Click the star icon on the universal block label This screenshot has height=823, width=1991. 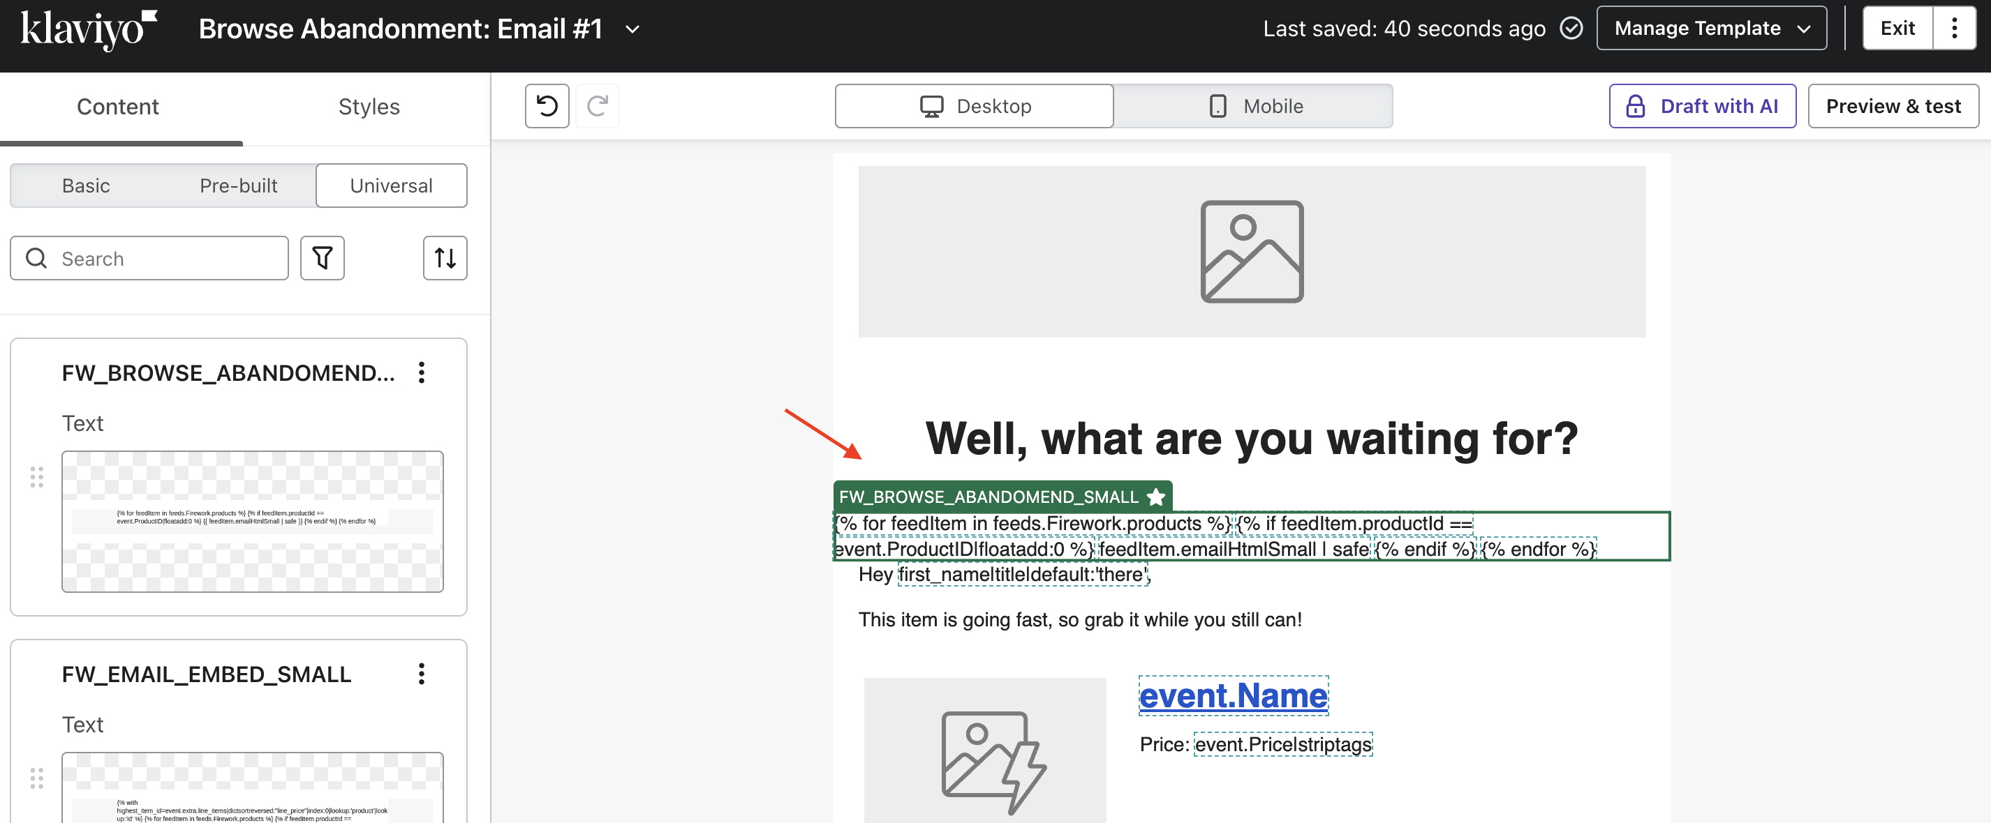click(x=1155, y=497)
